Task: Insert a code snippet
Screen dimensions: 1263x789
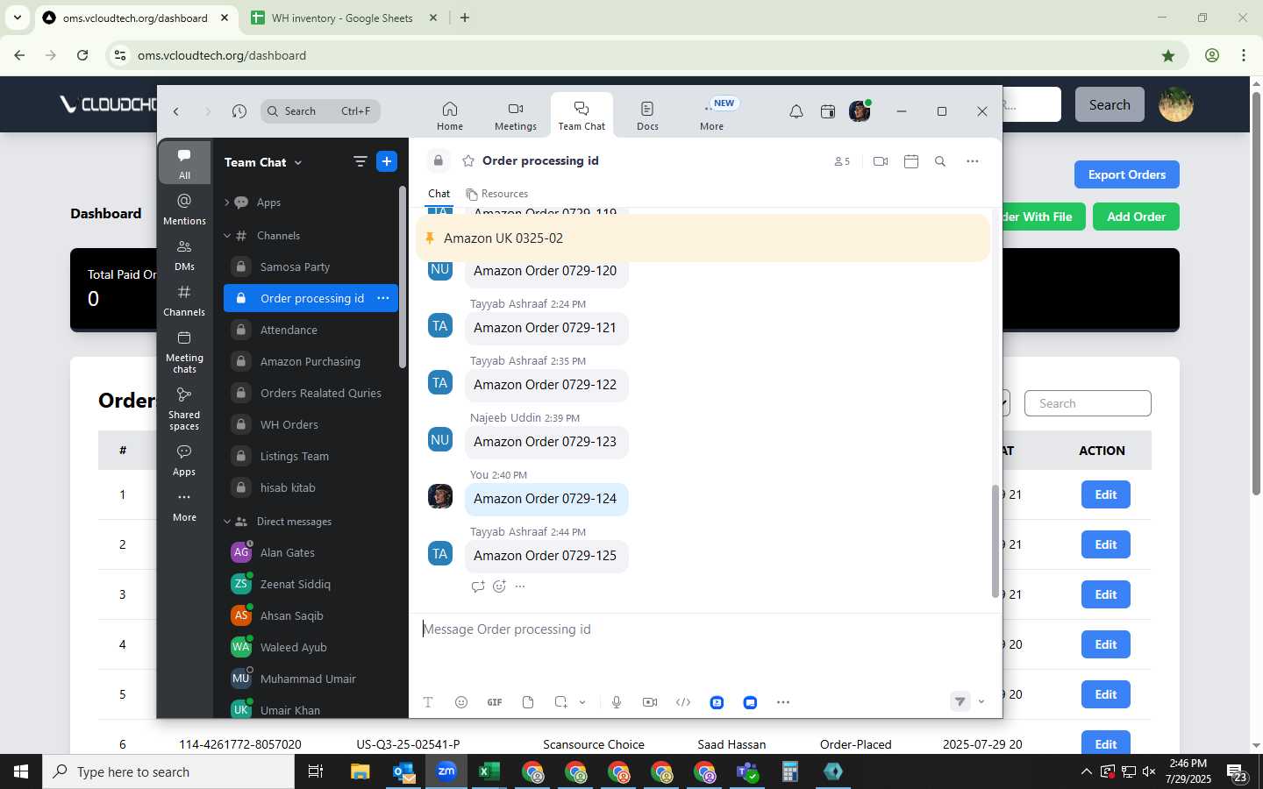Action: 683,702
